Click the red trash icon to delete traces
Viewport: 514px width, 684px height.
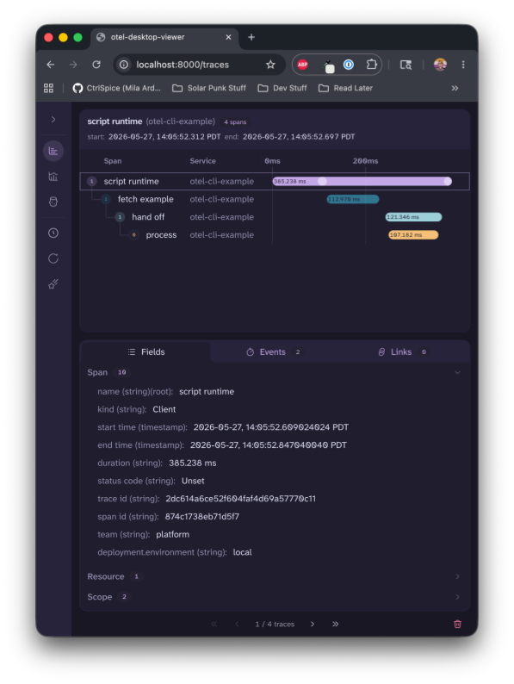[458, 625]
